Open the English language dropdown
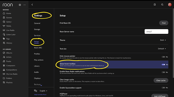Viewport: 174px width, 97px height. point(43,91)
